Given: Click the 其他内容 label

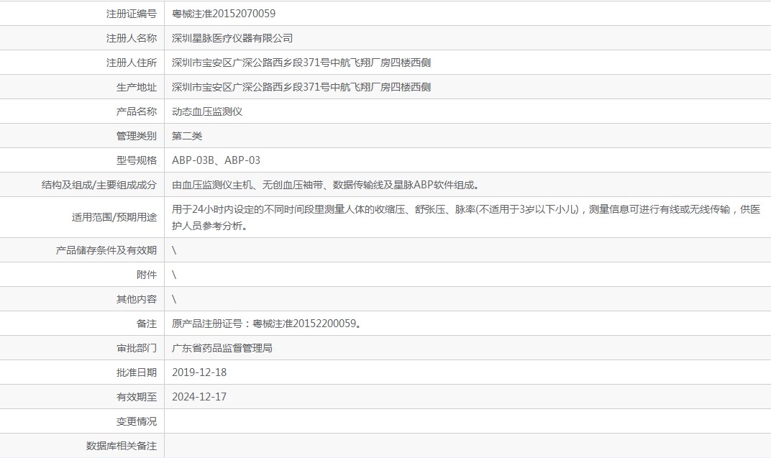Looking at the screenshot, I should coord(136,299).
